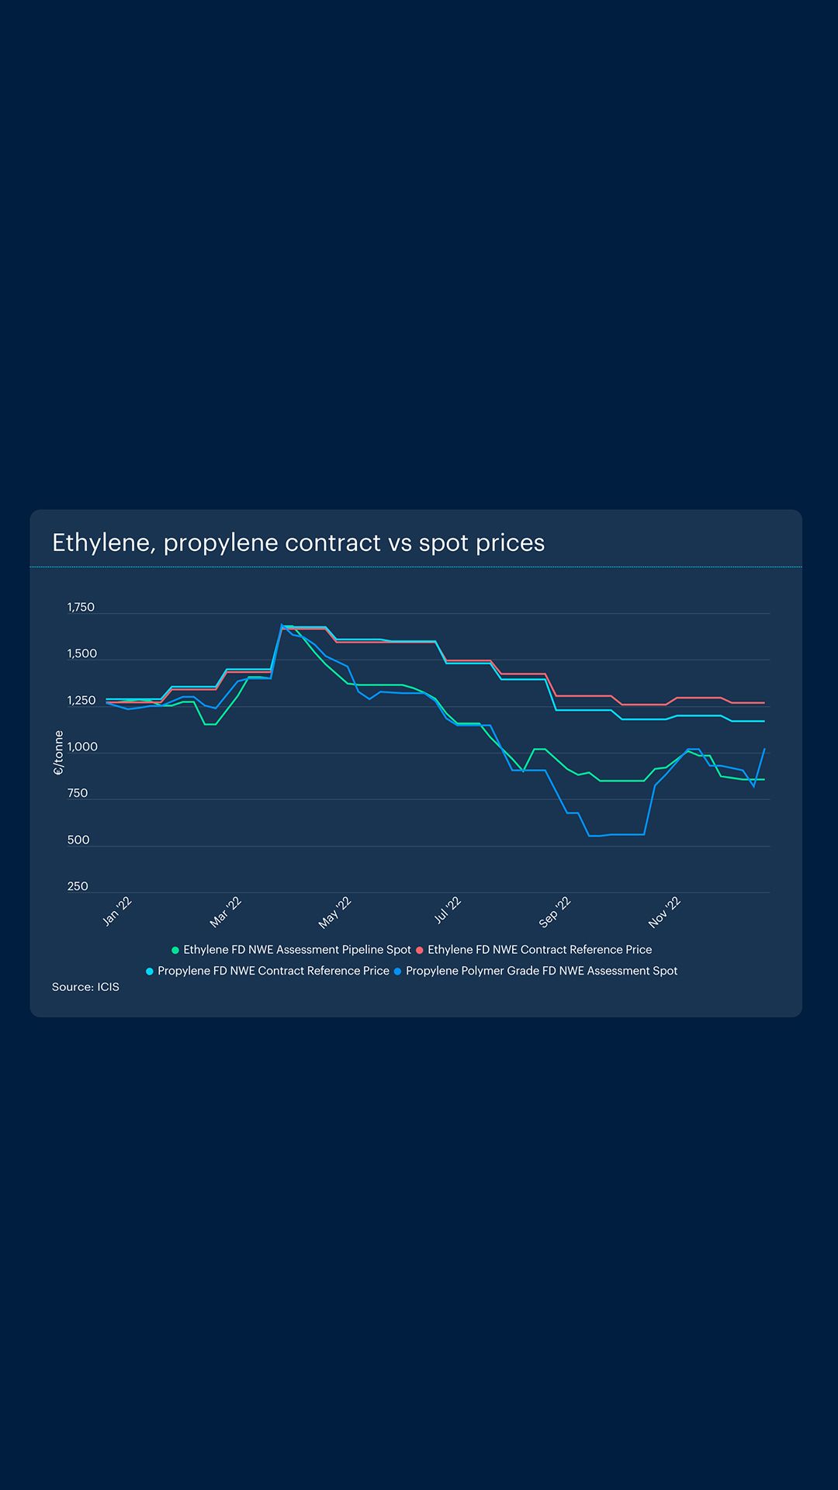Click the €/tonne axis title

coord(58,753)
